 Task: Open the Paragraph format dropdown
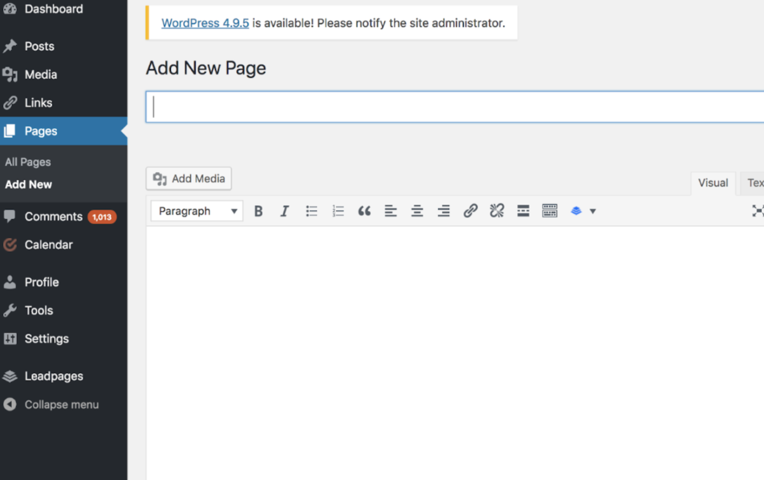[197, 211]
